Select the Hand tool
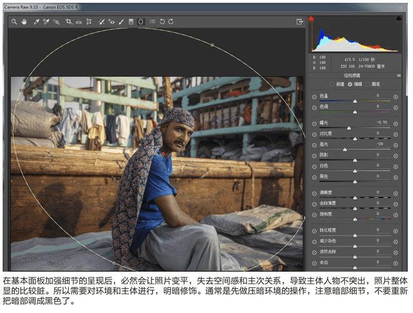 pyautogui.click(x=24, y=22)
